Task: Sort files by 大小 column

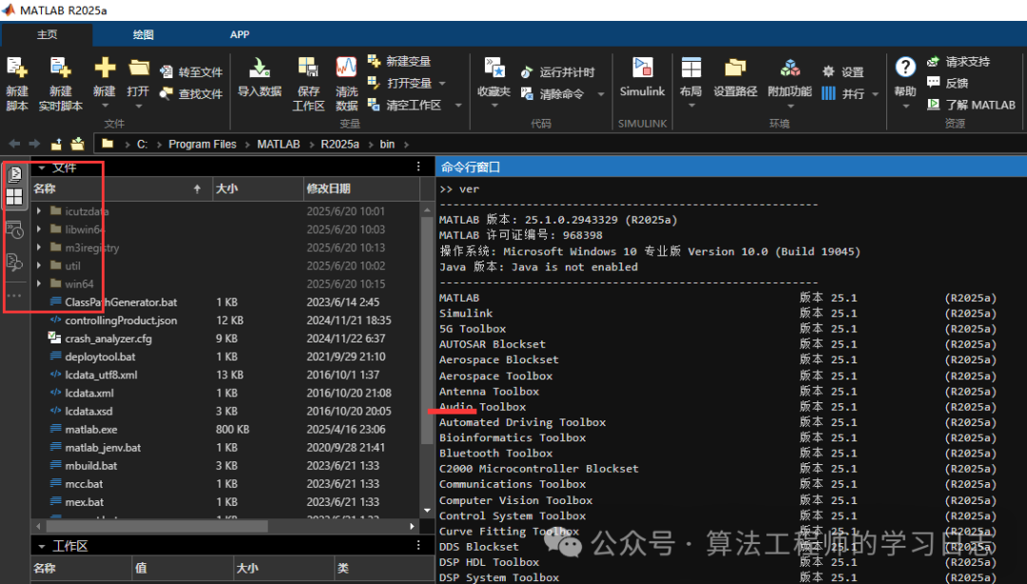Action: pos(258,188)
